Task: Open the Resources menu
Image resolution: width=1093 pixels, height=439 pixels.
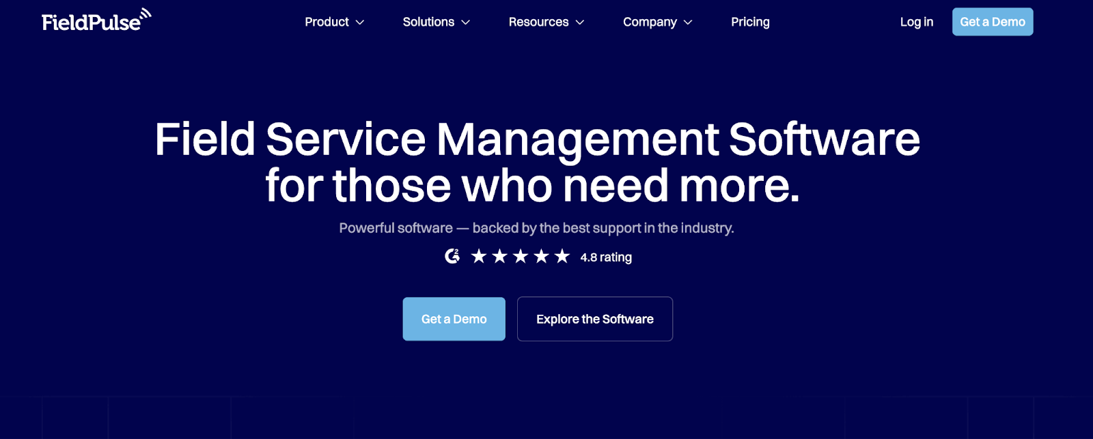Action: 546,22
